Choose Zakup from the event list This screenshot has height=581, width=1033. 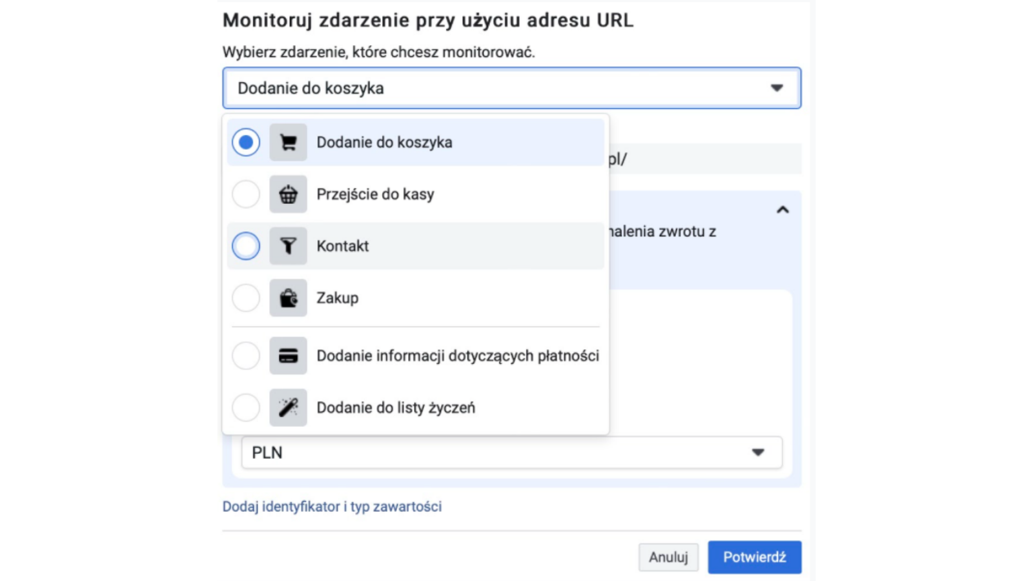(x=416, y=298)
